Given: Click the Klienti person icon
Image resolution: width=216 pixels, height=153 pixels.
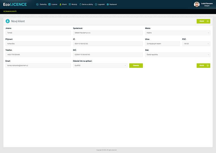Looking at the screenshot, I should (60, 5).
